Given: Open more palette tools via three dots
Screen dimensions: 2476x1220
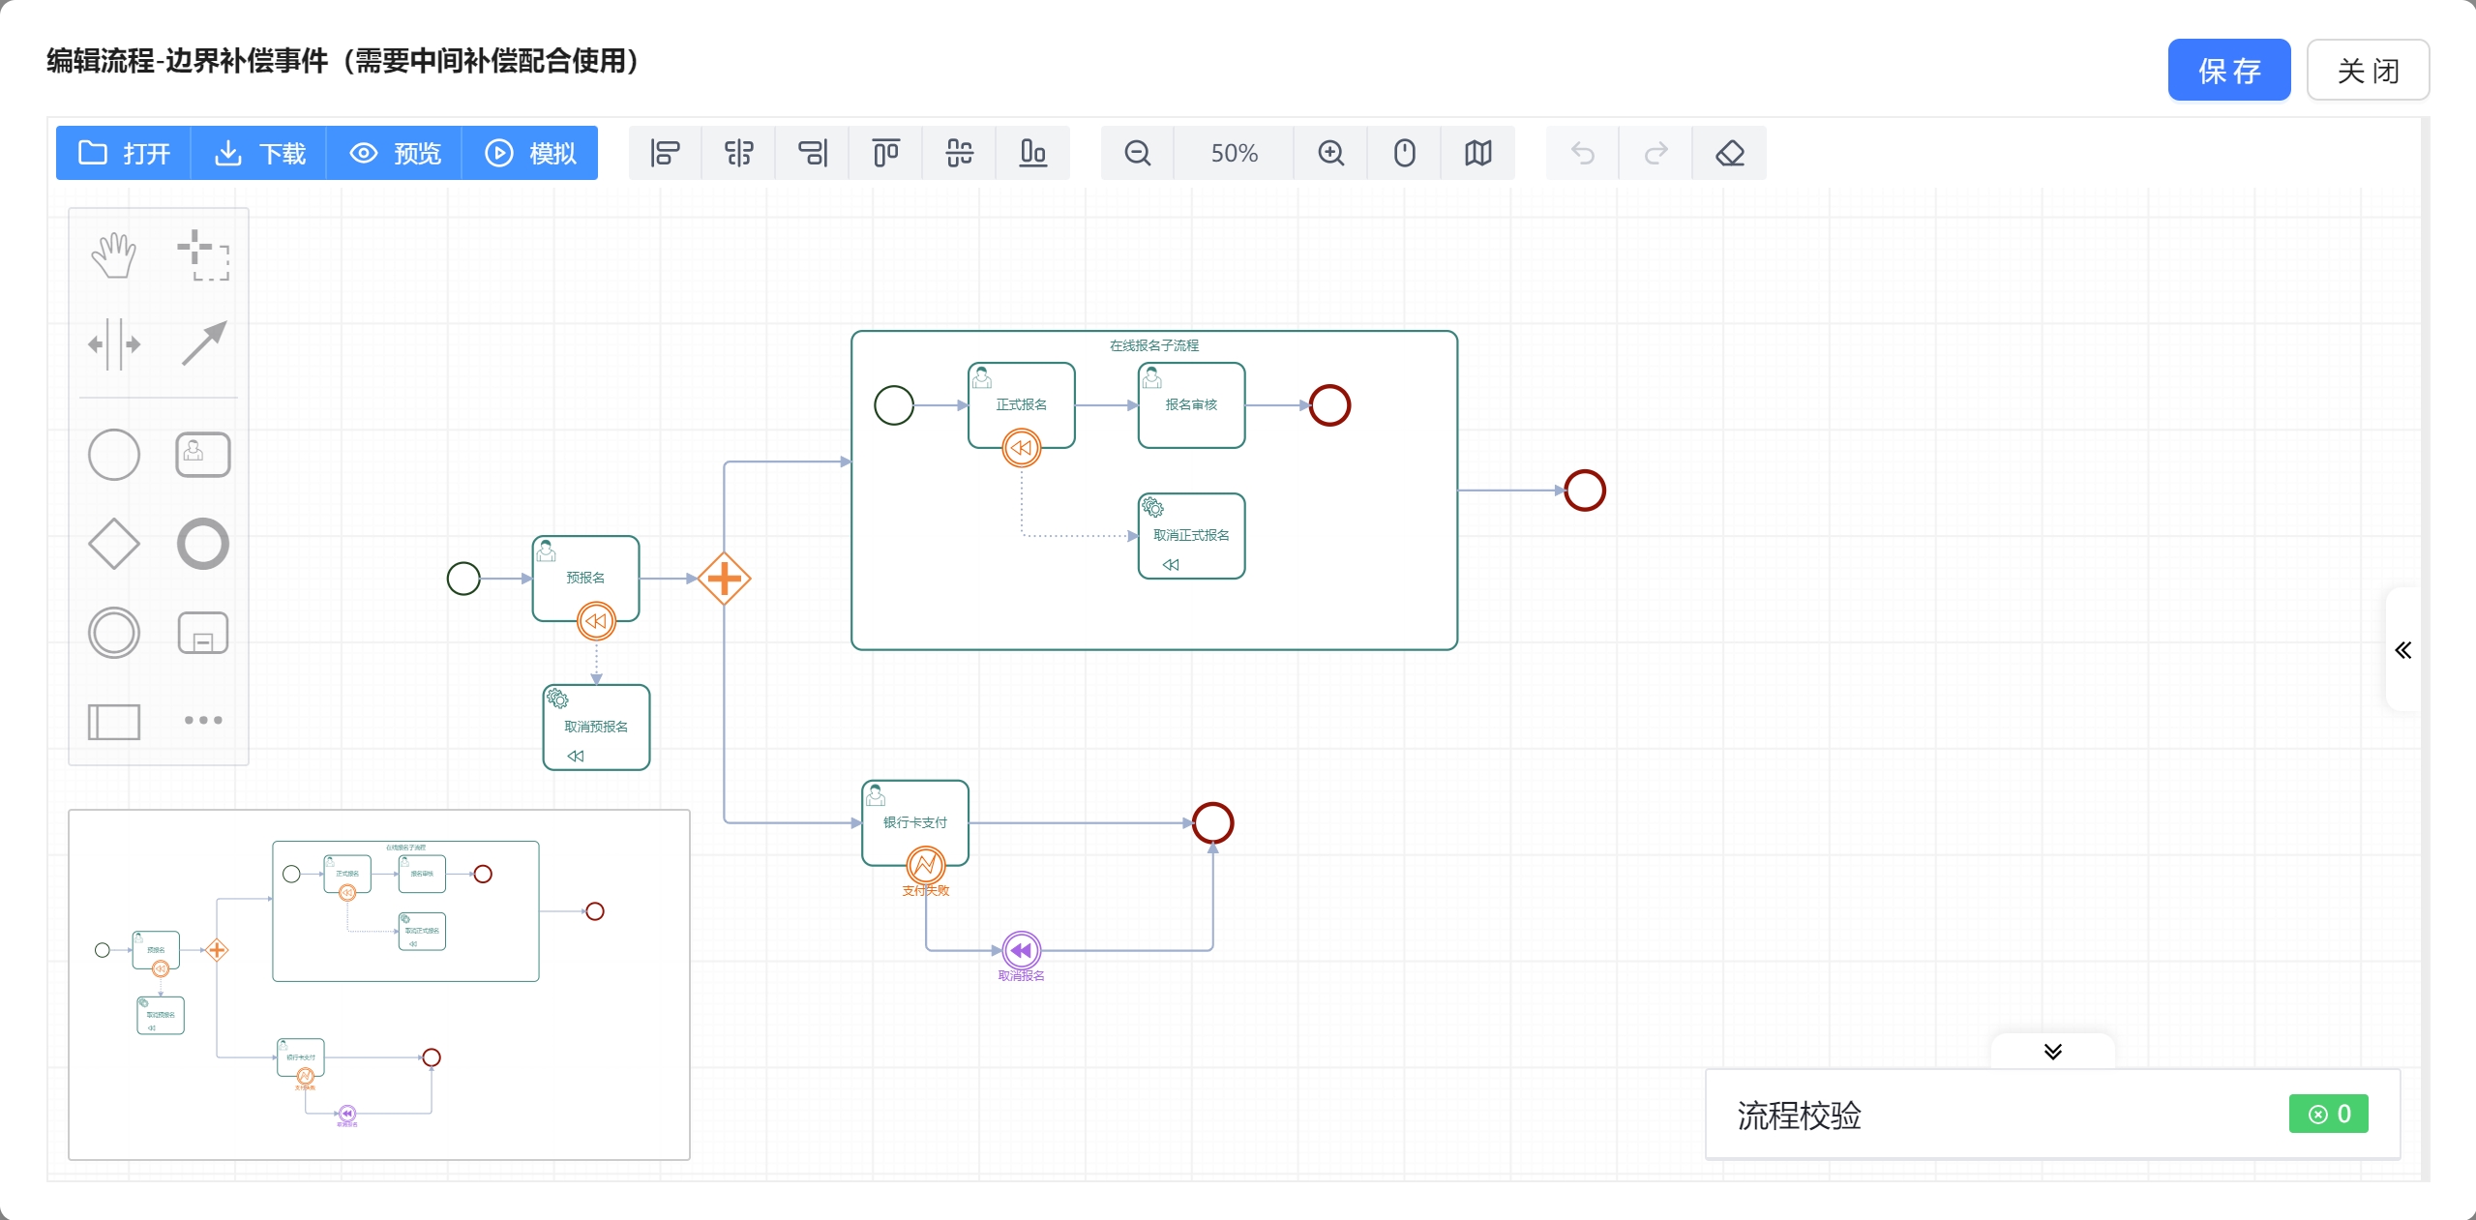Looking at the screenshot, I should coord(203,720).
